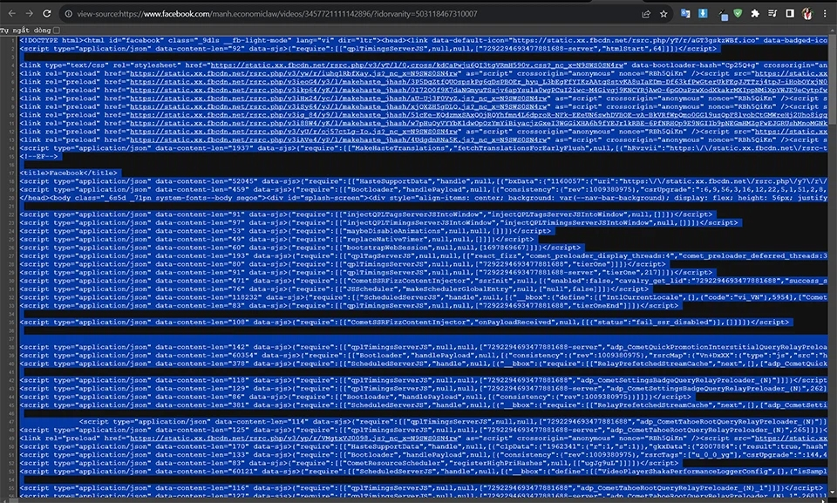Click the vertical scrollbar on right edge
This screenshot has height=503, width=837.
click(832, 262)
